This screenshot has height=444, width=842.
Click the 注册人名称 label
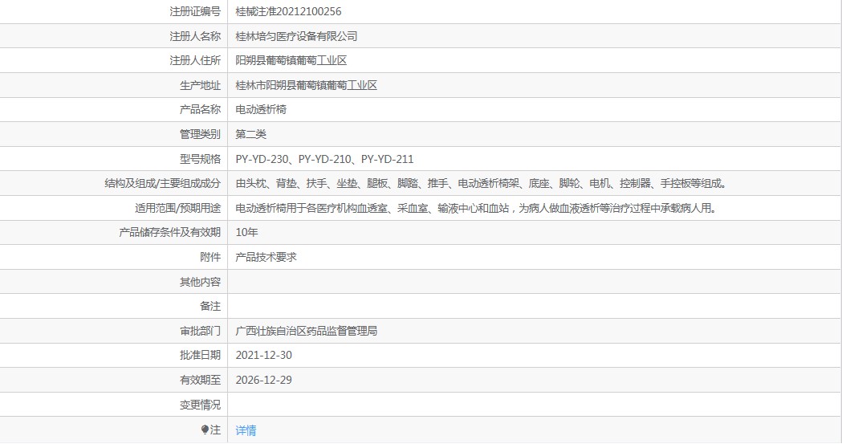tap(195, 36)
